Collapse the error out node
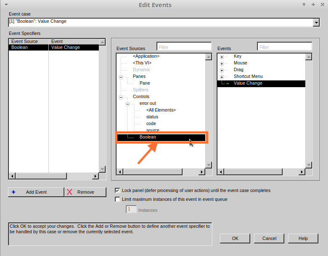The image size is (328, 256). [127, 104]
